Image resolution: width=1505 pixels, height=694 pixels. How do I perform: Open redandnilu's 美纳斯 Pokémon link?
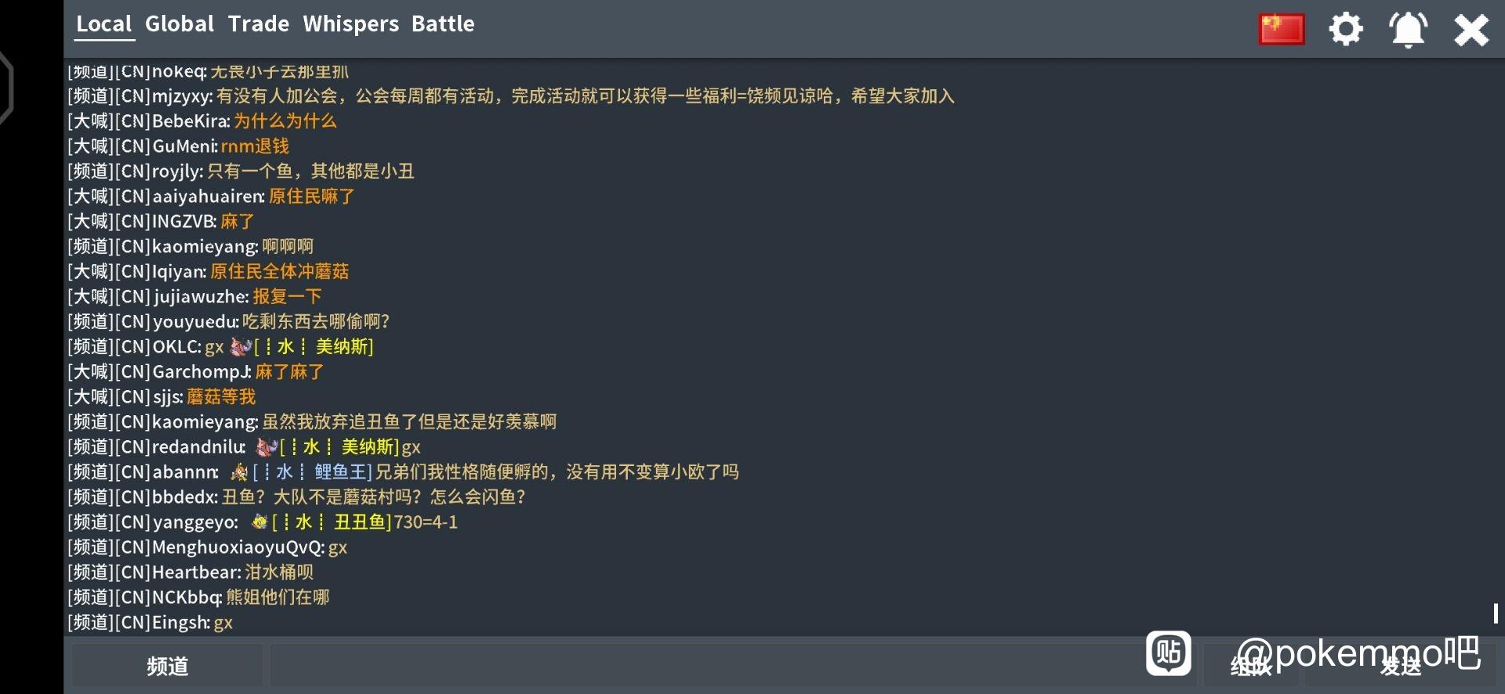tap(339, 447)
